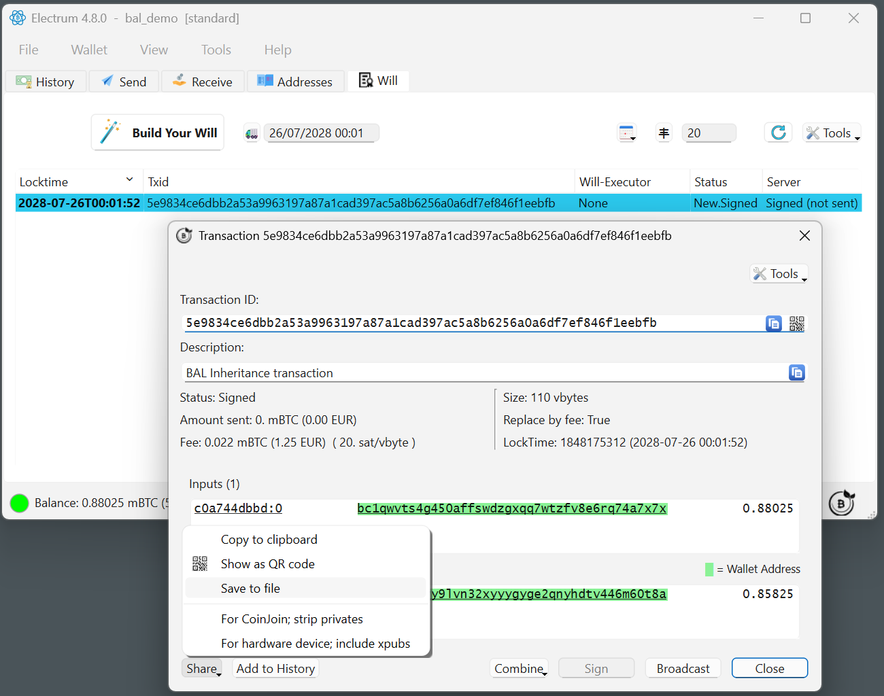Image resolution: width=884 pixels, height=696 pixels.
Task: Click the Electrum logo in the title bar
Action: [x=18, y=18]
